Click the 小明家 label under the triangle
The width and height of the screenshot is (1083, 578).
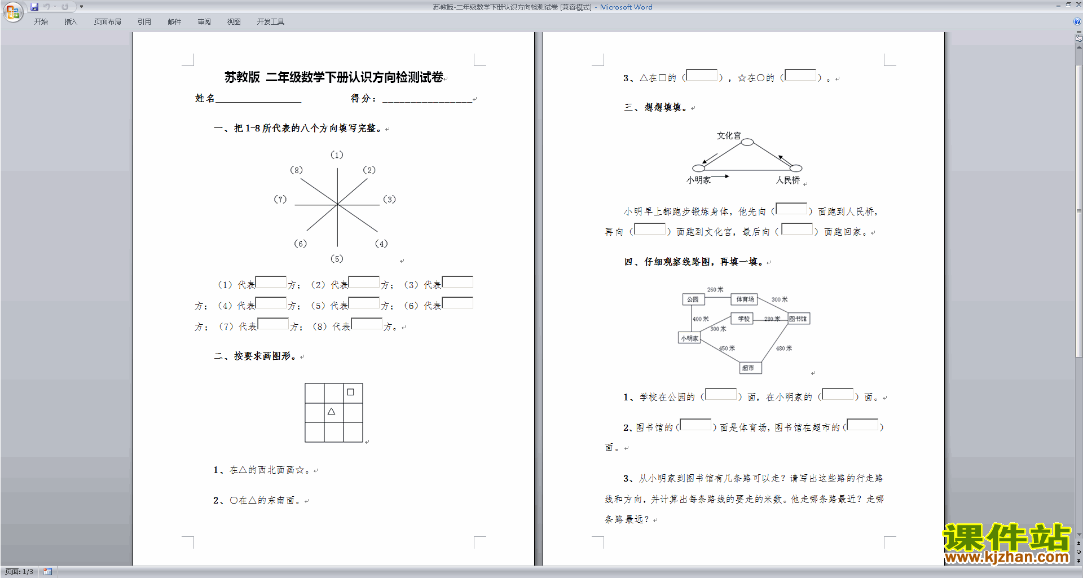click(x=698, y=180)
